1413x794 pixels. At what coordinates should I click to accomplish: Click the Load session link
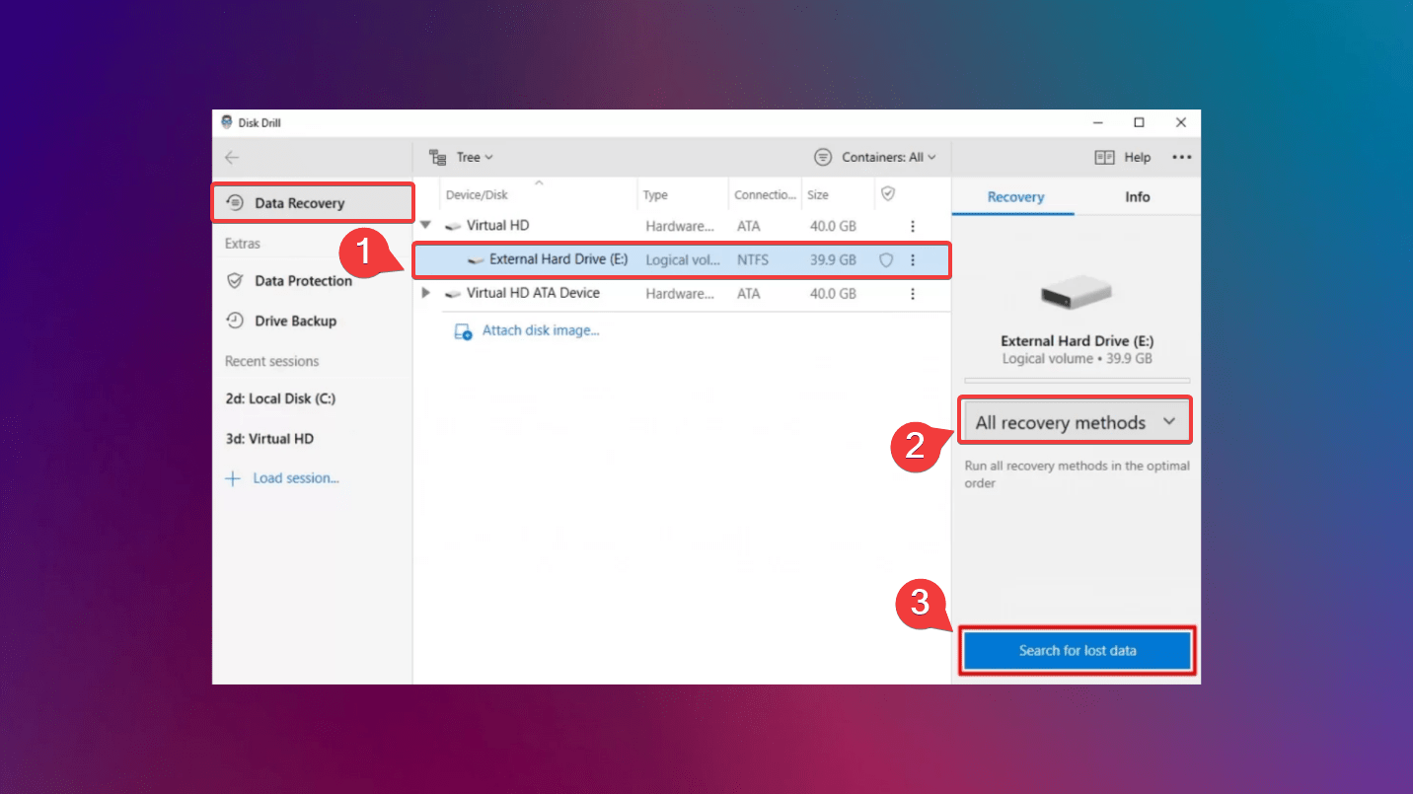tap(296, 478)
